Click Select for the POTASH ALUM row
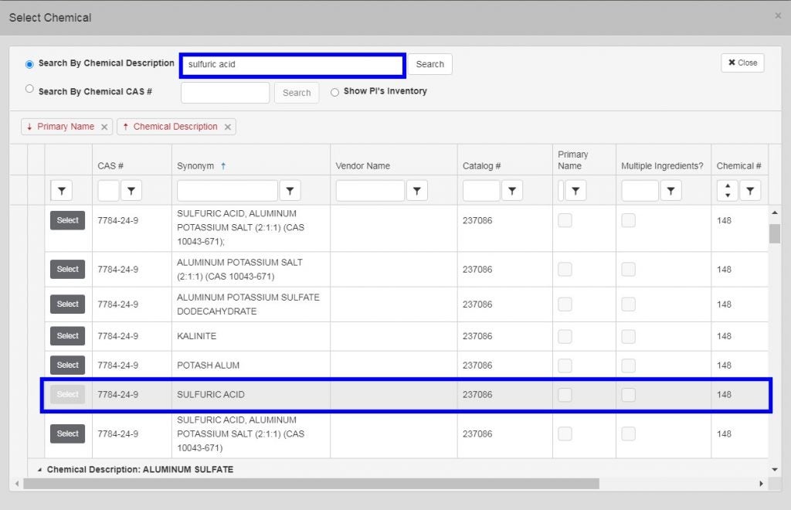This screenshot has height=510, width=791. (68, 365)
